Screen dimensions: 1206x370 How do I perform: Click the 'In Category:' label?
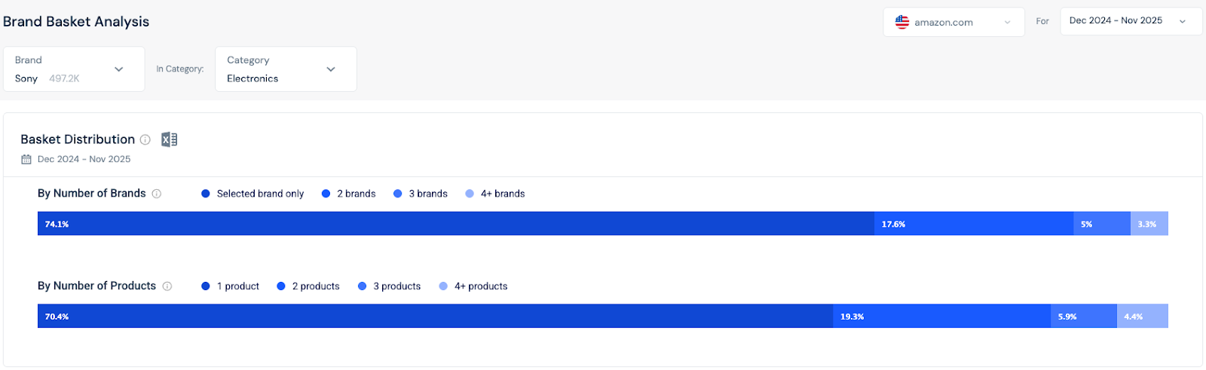click(180, 69)
